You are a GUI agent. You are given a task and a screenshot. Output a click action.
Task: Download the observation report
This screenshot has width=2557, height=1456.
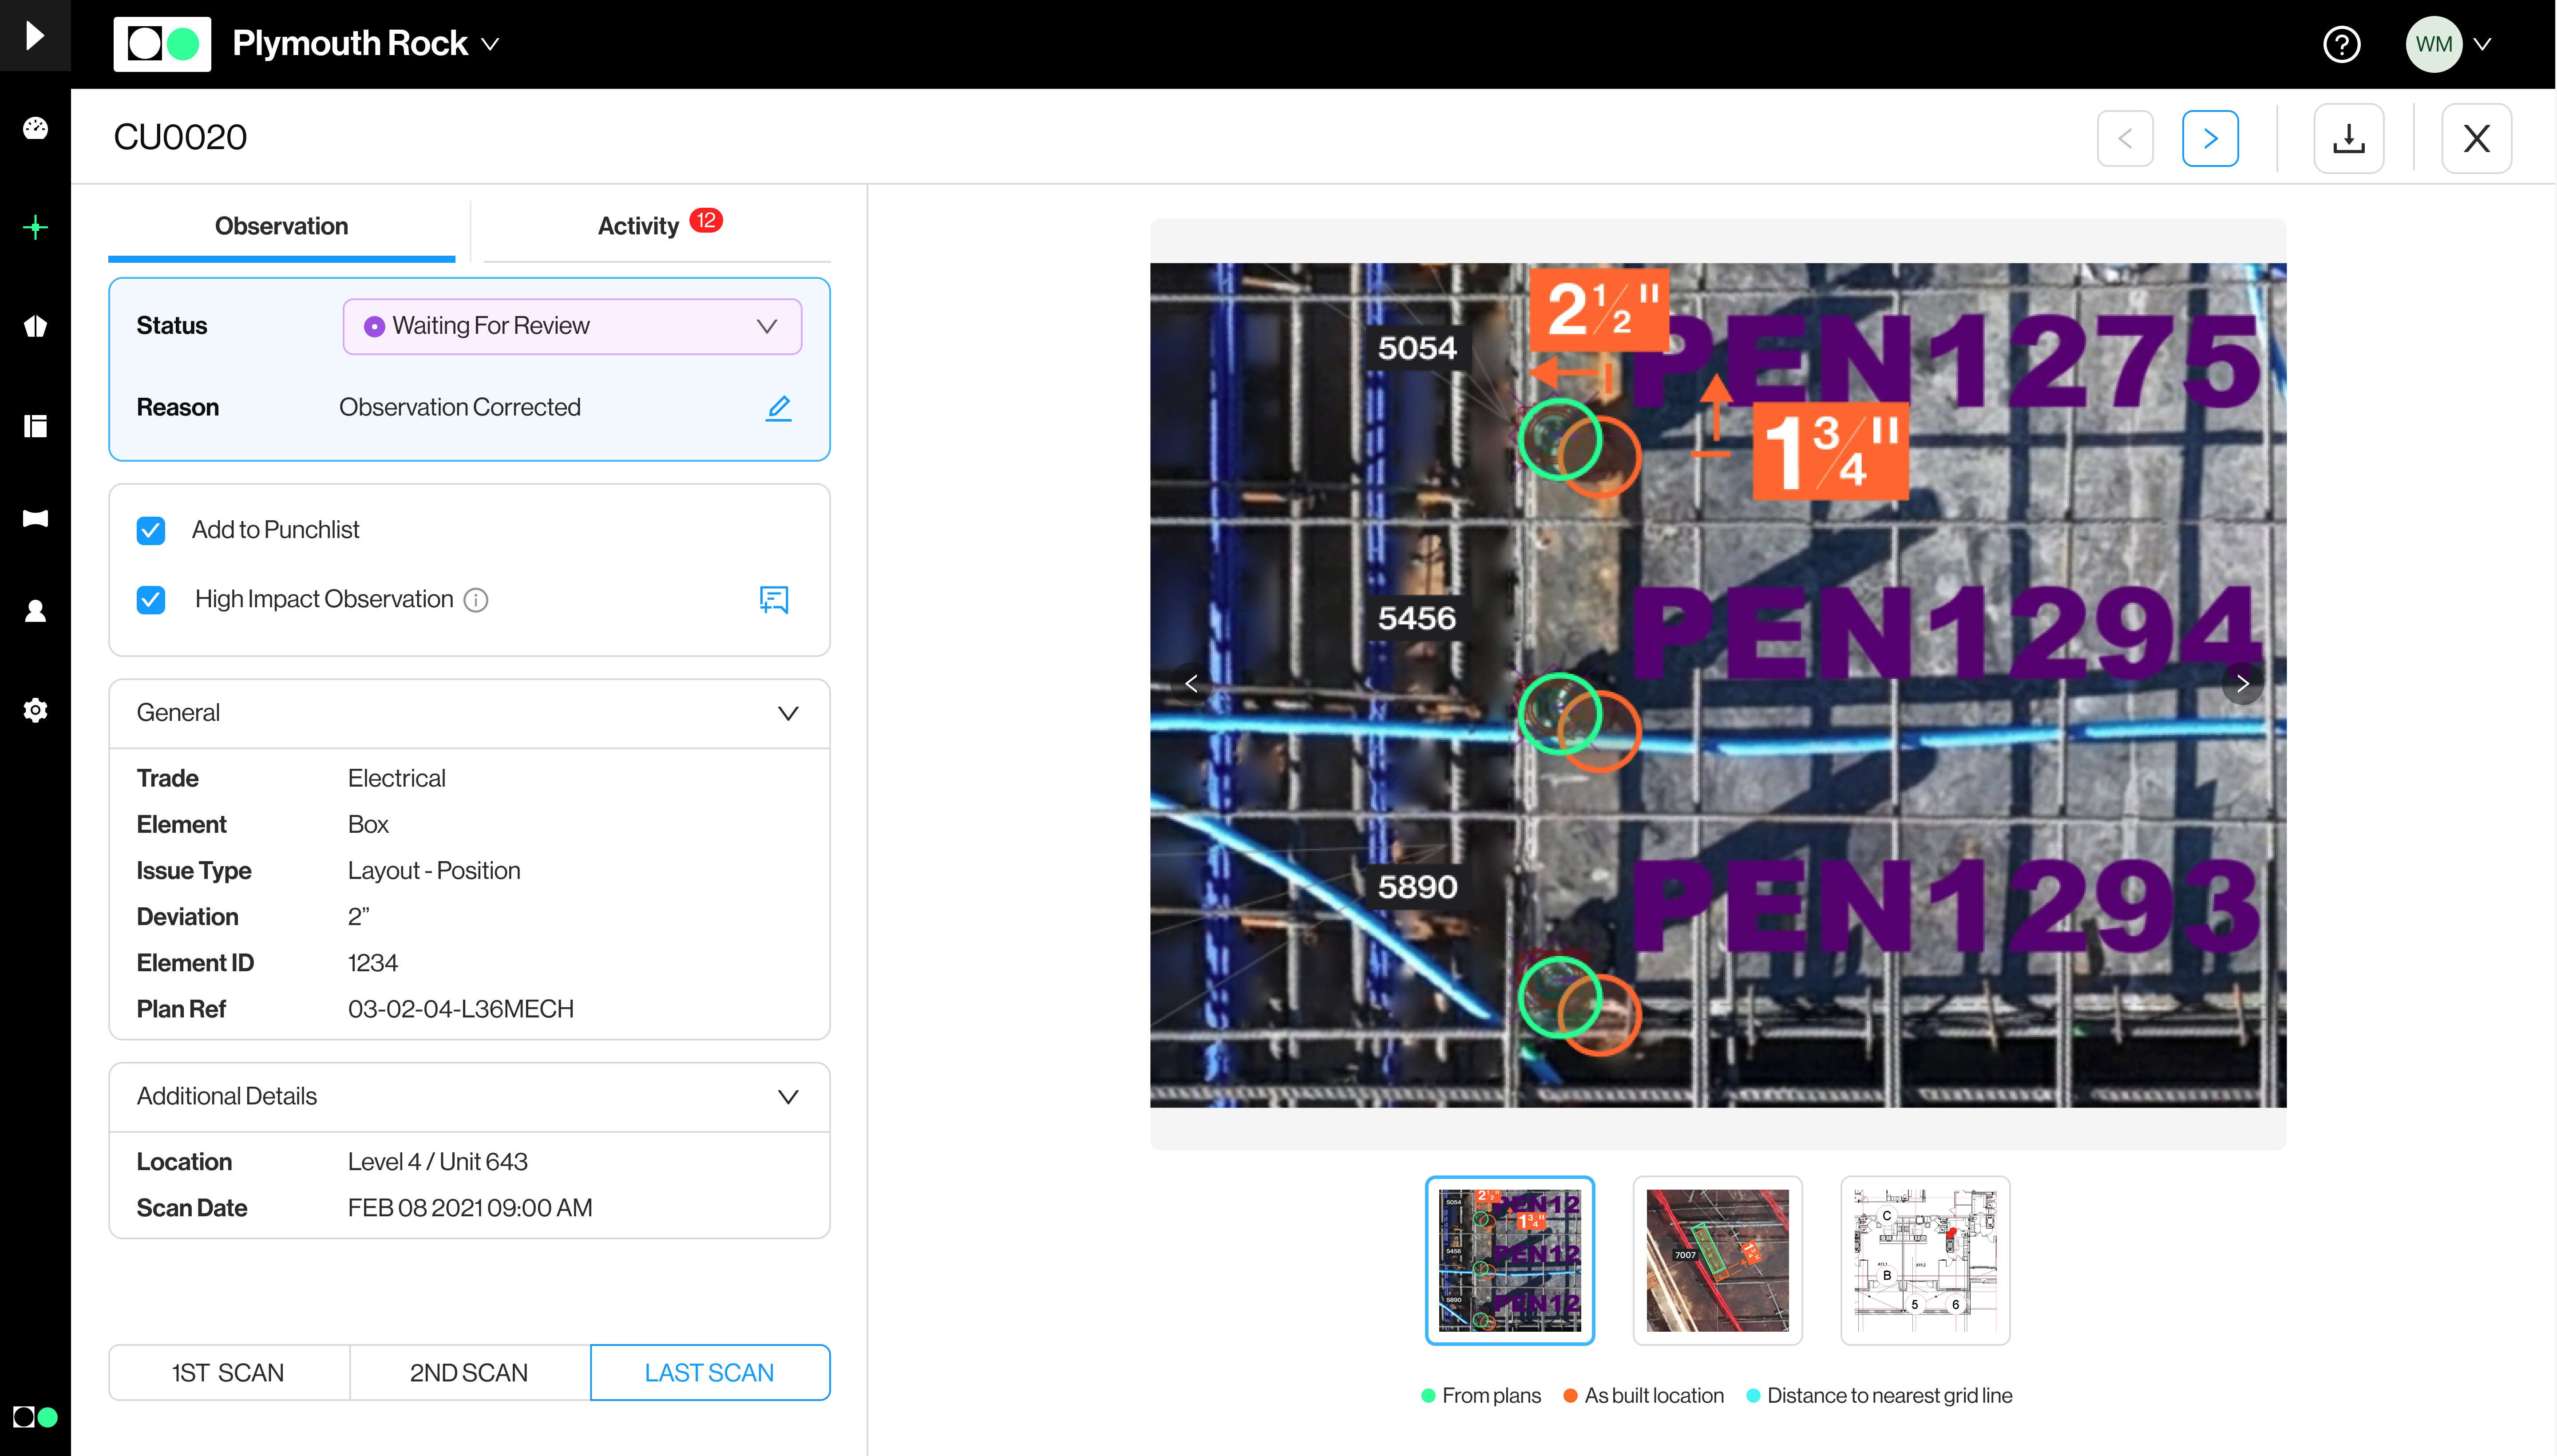coord(2348,138)
